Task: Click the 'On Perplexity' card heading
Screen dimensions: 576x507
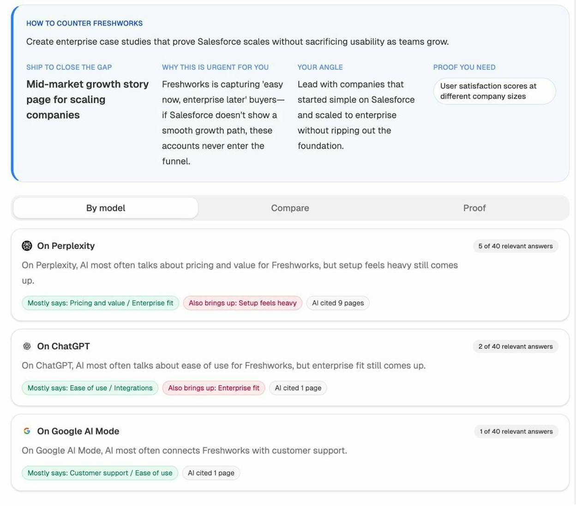Action: [66, 246]
